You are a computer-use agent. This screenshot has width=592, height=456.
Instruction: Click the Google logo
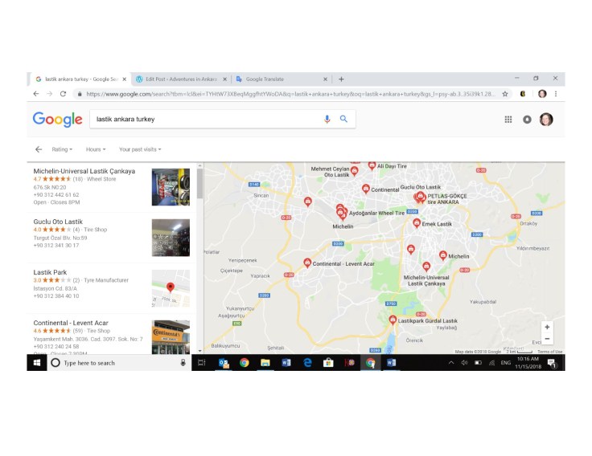tap(57, 120)
